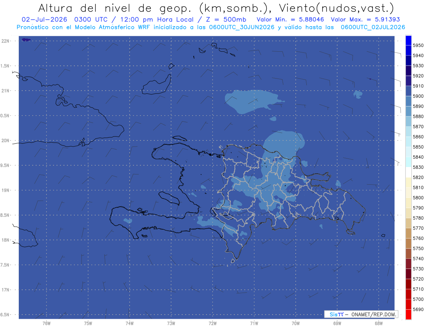Image resolution: width=425 pixels, height=328 pixels.
Task: Pick legend swatch between 5880 and 5870
Action: [408, 121]
